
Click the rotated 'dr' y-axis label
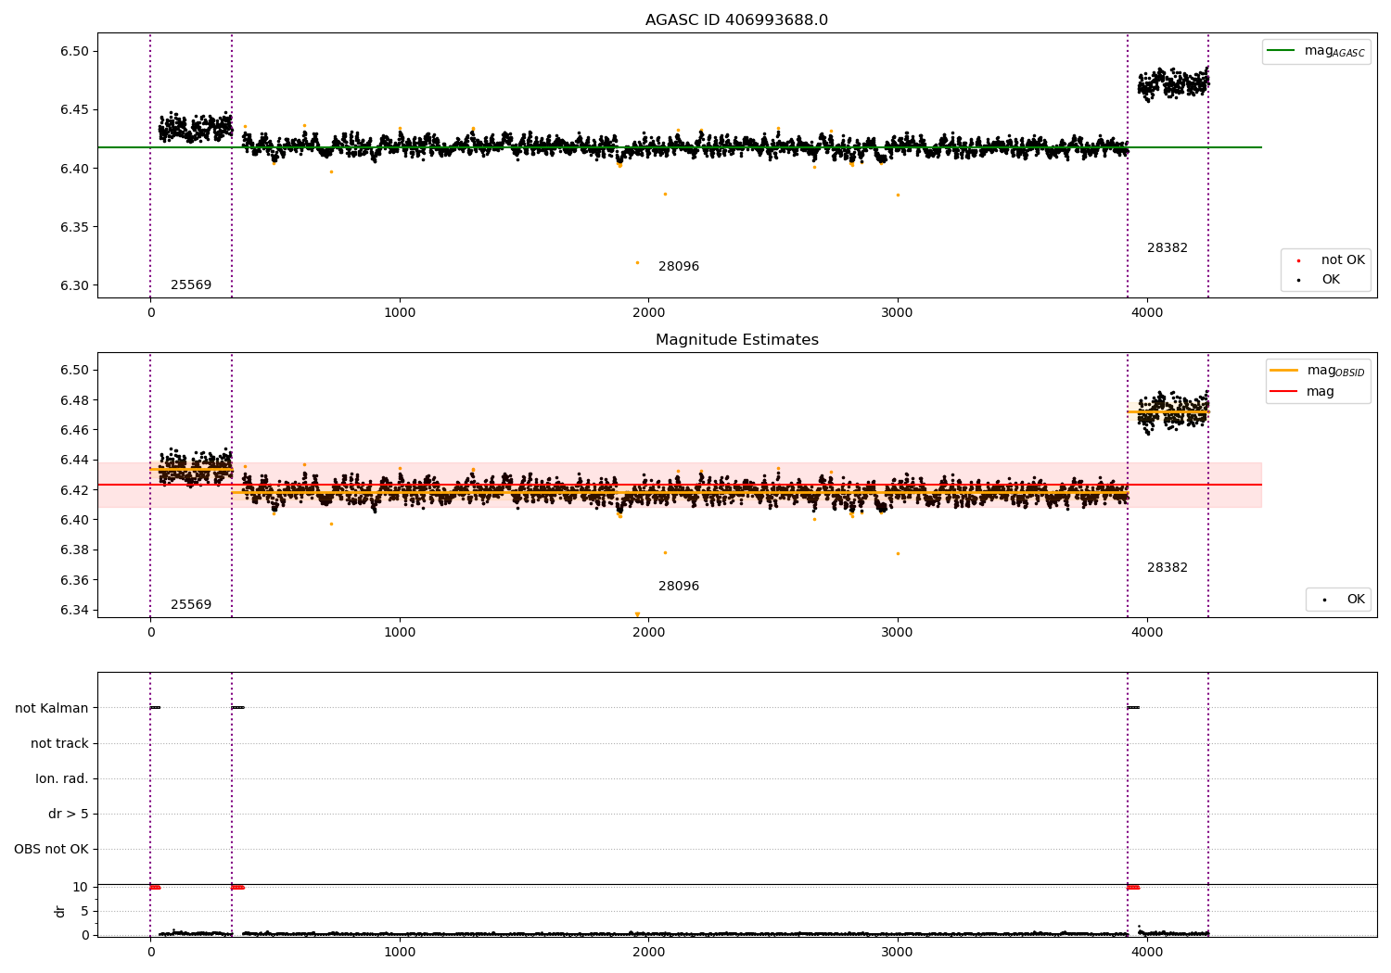pyautogui.click(x=60, y=912)
